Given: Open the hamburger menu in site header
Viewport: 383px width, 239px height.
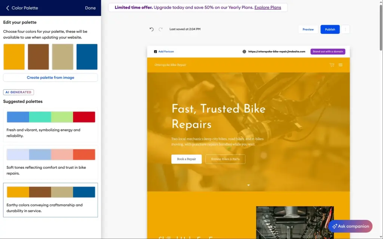Looking at the screenshot, I should pyautogui.click(x=340, y=65).
